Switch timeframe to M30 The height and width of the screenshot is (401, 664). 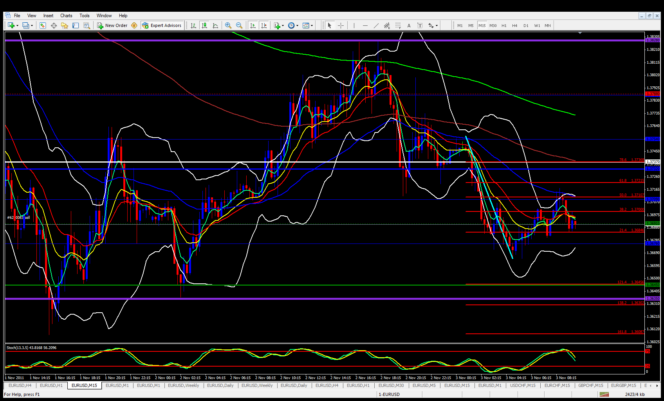(493, 26)
